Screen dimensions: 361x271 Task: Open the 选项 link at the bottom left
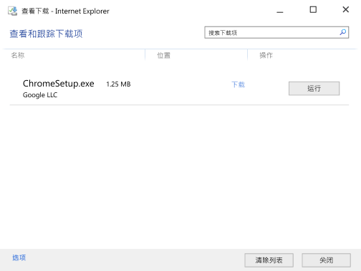click(x=19, y=257)
